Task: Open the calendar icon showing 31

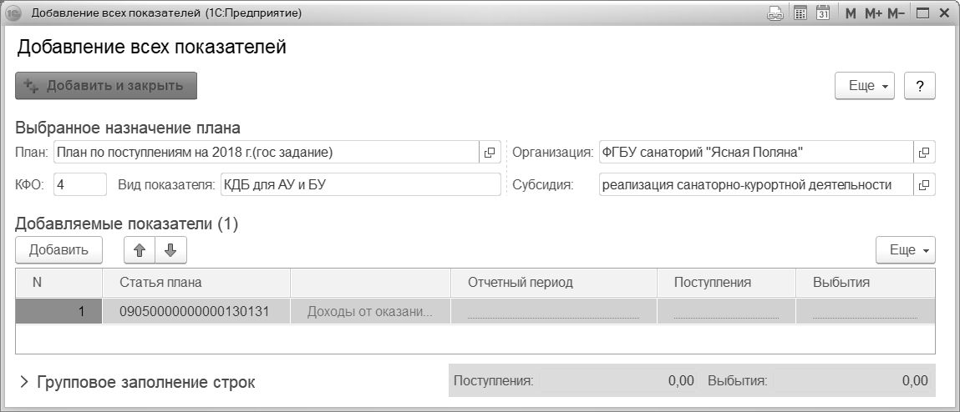Action: point(822,13)
